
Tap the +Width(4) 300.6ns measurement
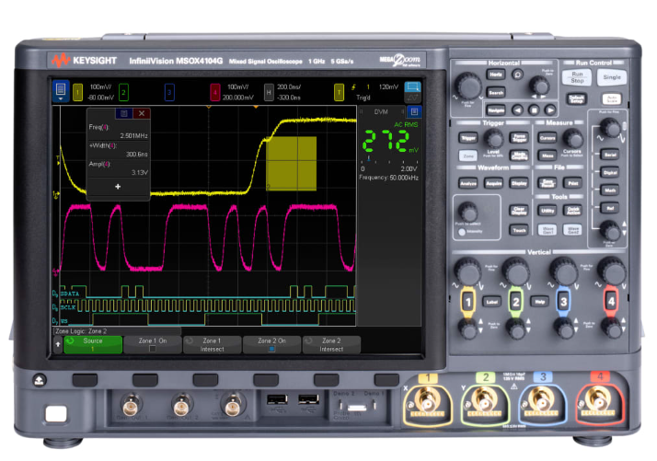pos(118,150)
